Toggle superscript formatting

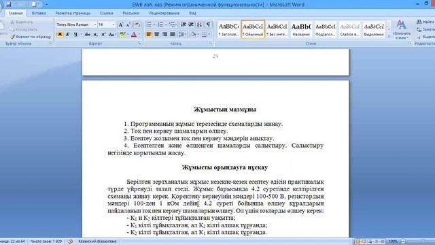click(103, 35)
